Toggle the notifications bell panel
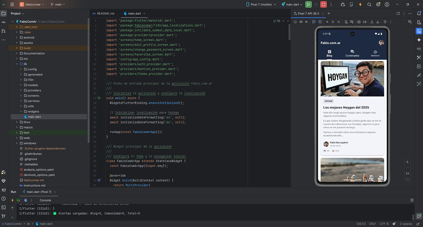The width and height of the screenshot is (423, 227). [419, 13]
